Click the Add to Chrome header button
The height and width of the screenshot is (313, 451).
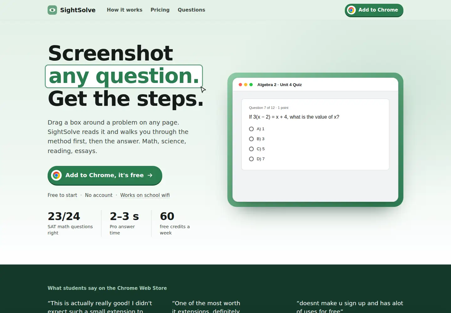374,10
